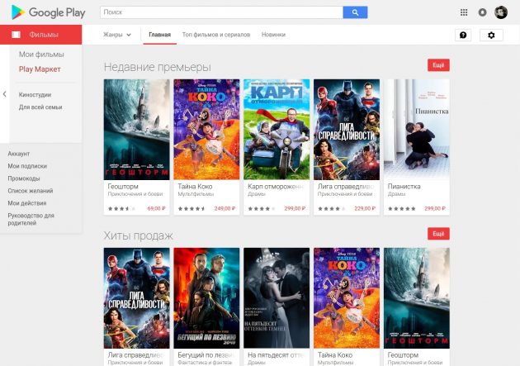Open Геошторм poster in Недавние премьеры
520x366 pixels.
137,130
